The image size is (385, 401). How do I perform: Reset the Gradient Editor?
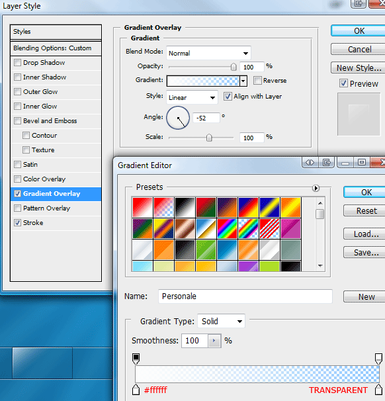(x=364, y=210)
